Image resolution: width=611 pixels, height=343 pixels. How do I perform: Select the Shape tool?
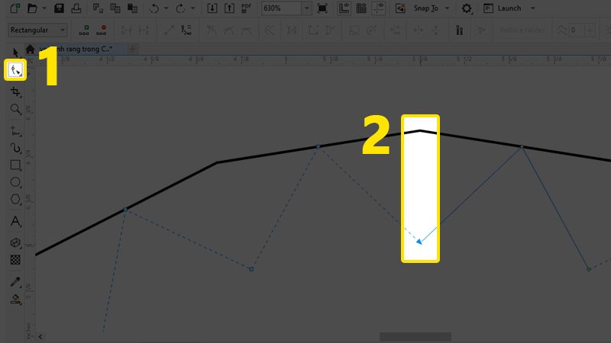coord(15,70)
